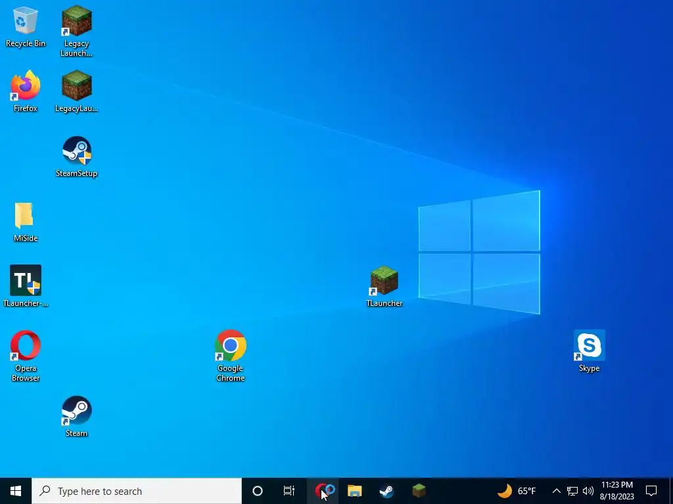Image resolution: width=673 pixels, height=504 pixels.
Task: Open the notification action center
Action: pos(651,491)
